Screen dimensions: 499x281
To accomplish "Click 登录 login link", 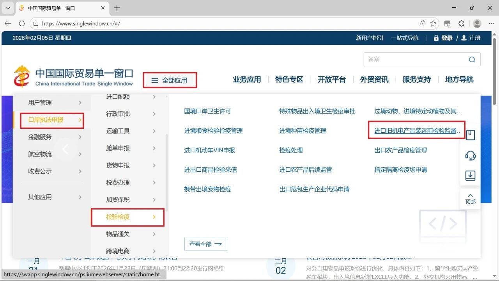I will click(447, 38).
